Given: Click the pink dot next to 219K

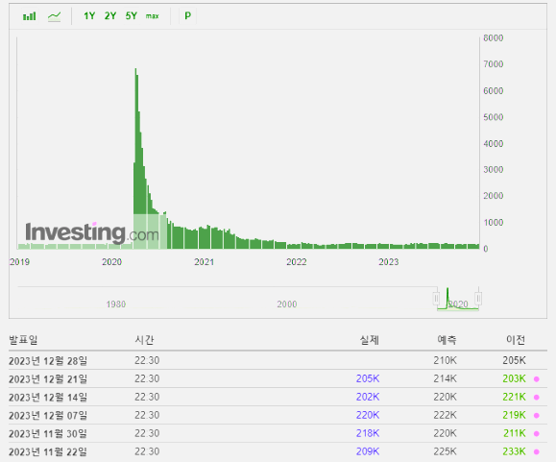Looking at the screenshot, I should (x=537, y=416).
